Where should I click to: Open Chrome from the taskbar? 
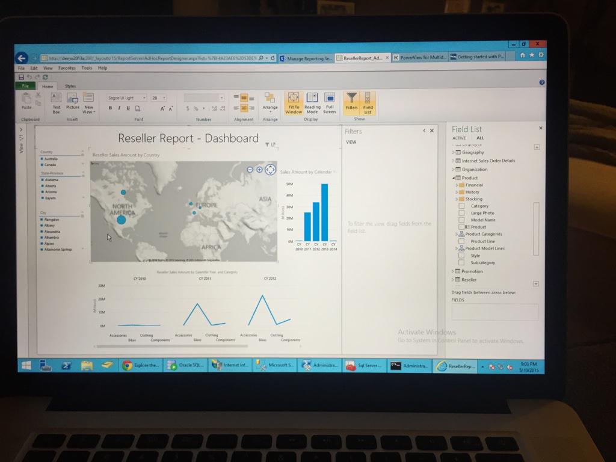[x=141, y=365]
